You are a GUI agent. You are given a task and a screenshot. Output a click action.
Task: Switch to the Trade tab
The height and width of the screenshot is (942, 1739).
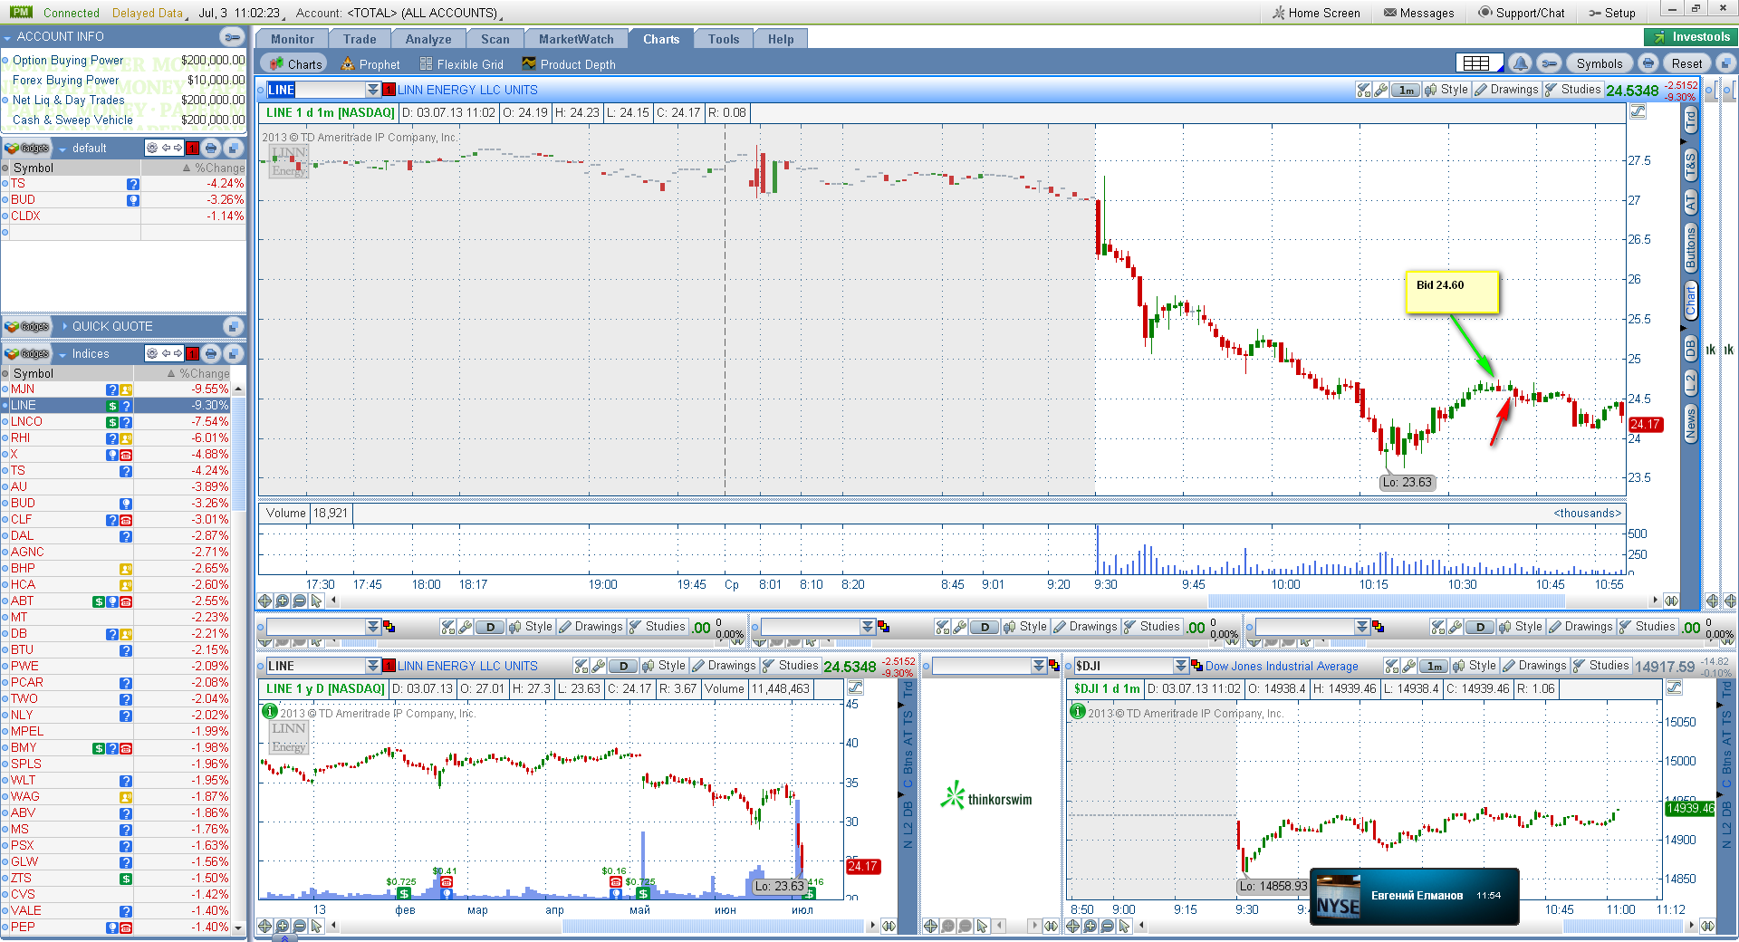point(360,39)
